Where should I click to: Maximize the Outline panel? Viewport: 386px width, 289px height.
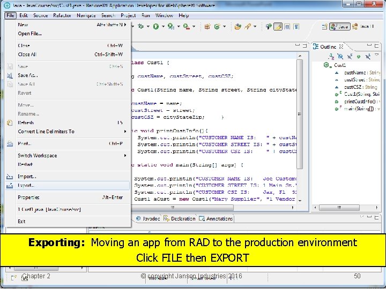(x=377, y=45)
